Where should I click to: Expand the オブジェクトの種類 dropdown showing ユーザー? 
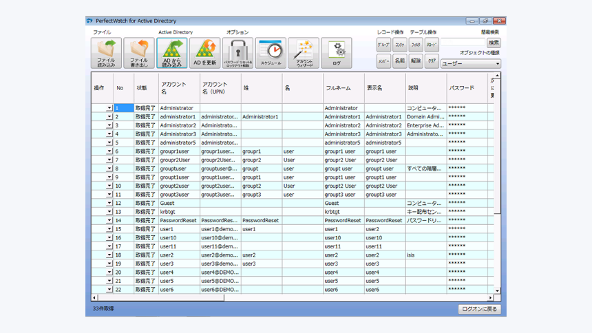coord(497,64)
